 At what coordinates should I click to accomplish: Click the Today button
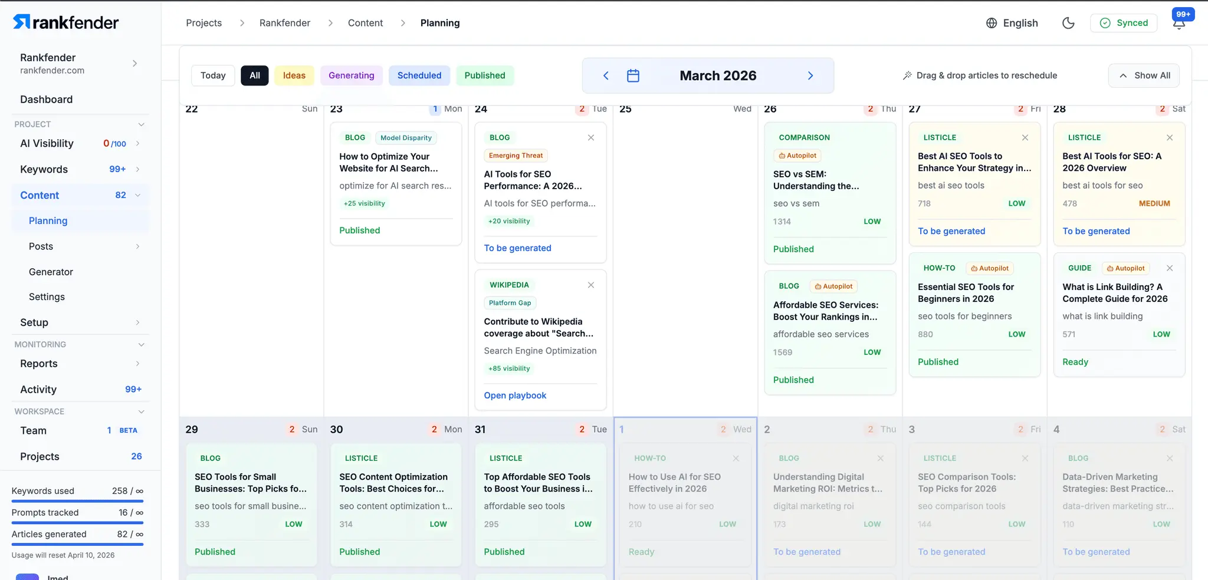click(x=213, y=75)
